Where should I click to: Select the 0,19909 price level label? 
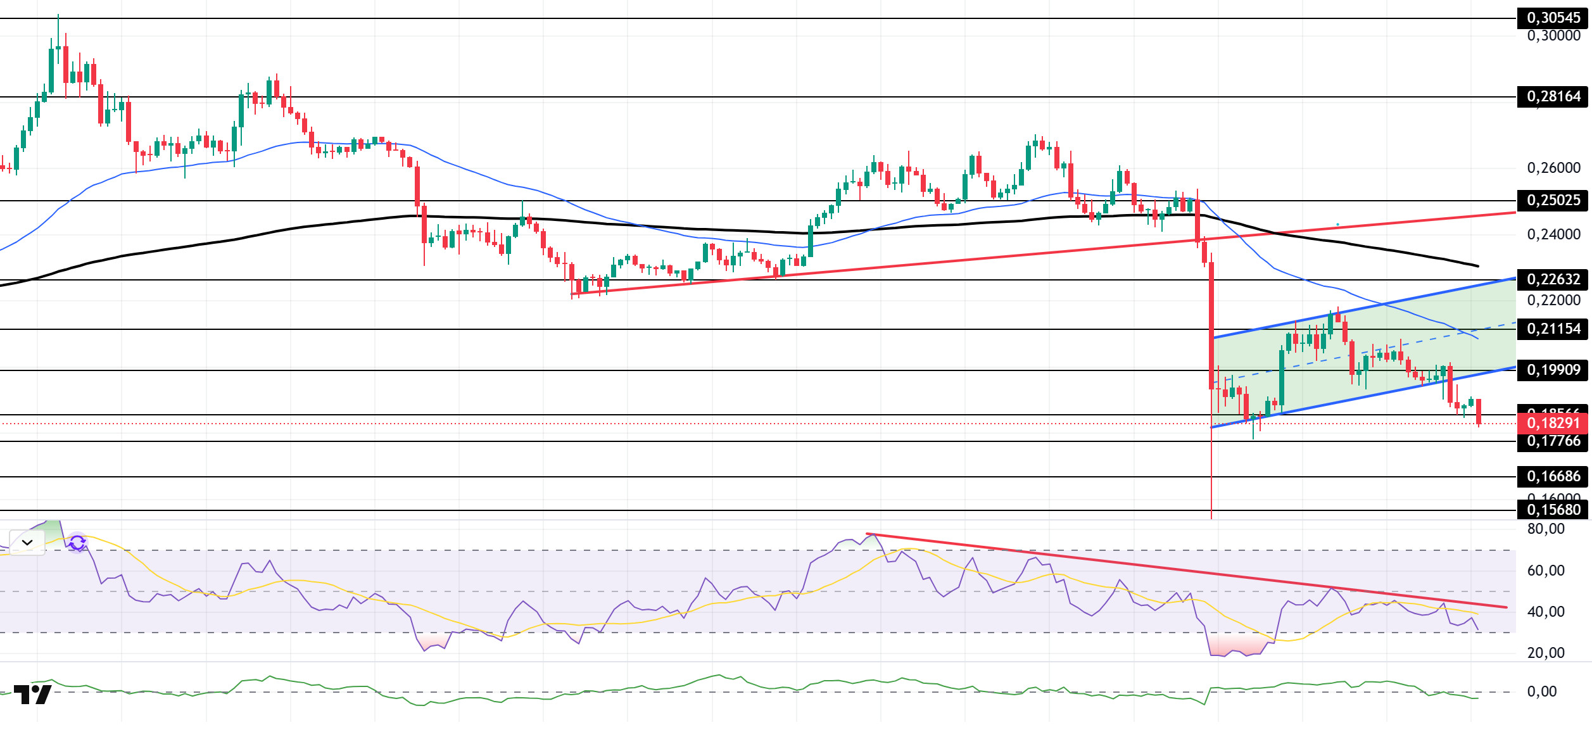[1552, 370]
